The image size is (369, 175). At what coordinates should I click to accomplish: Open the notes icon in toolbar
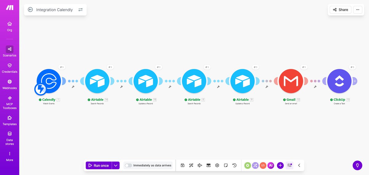pyautogui.click(x=226, y=165)
